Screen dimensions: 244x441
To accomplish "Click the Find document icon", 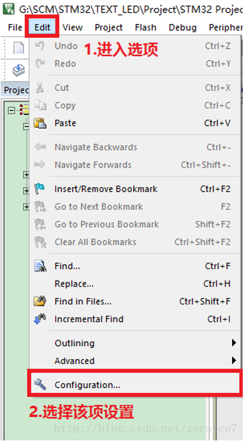I will (x=40, y=266).
